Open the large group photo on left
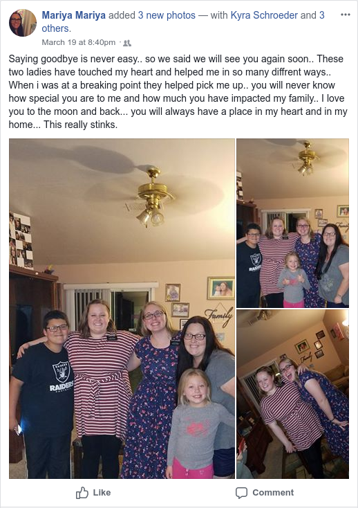This screenshot has width=358, height=508. pos(122,309)
